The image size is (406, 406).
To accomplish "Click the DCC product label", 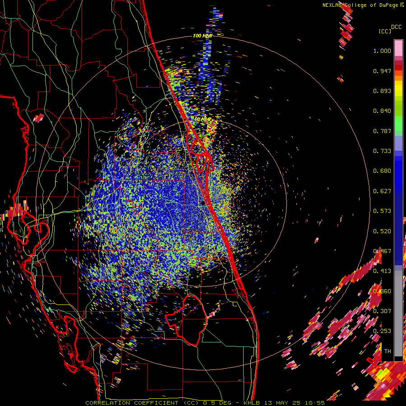I will (396, 27).
